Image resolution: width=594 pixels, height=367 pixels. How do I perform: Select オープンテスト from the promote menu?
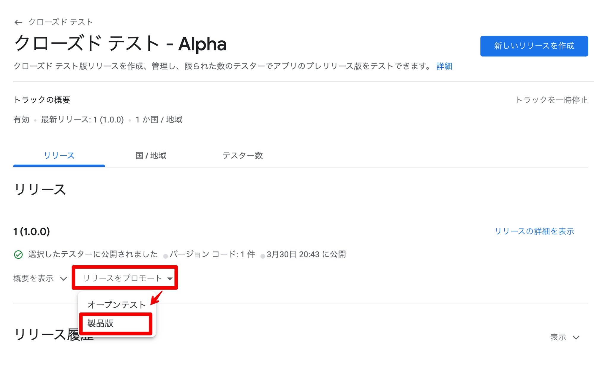click(x=116, y=305)
